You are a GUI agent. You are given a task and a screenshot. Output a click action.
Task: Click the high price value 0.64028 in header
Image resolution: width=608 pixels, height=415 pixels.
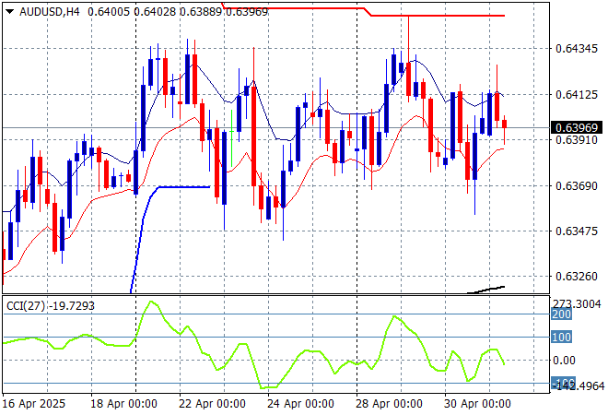[x=155, y=12]
